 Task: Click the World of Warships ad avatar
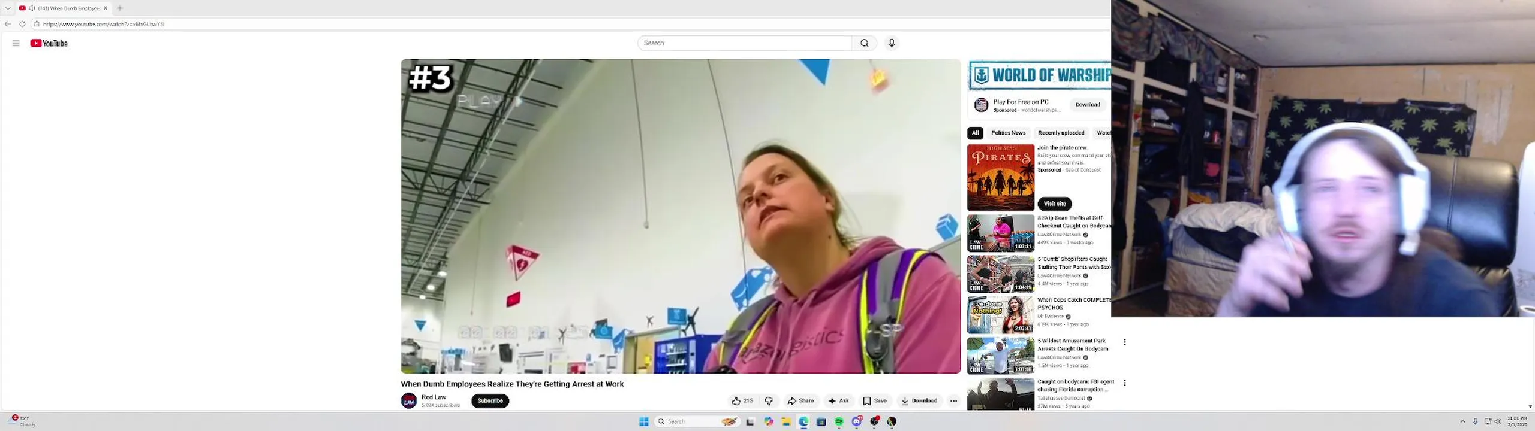coord(981,105)
